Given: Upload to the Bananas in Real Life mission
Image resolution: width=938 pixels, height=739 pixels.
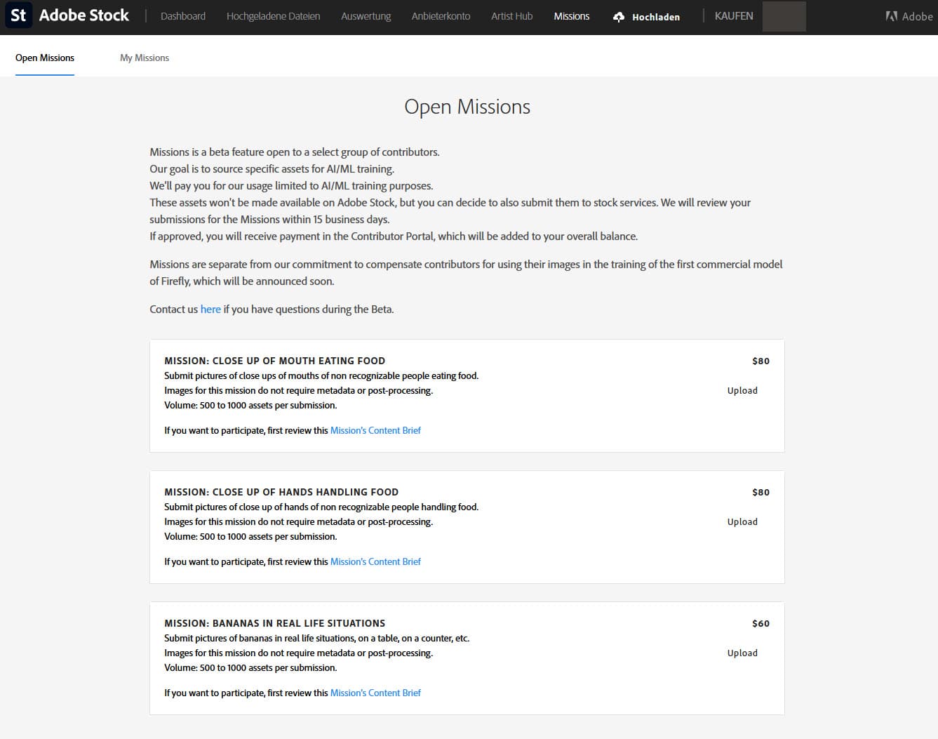Looking at the screenshot, I should tap(742, 653).
